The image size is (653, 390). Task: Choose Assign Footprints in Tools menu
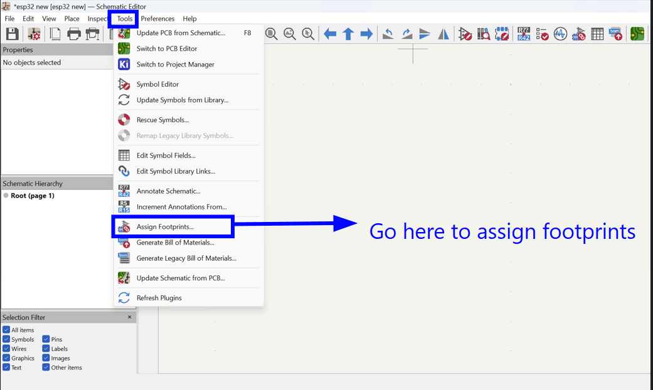189,227
